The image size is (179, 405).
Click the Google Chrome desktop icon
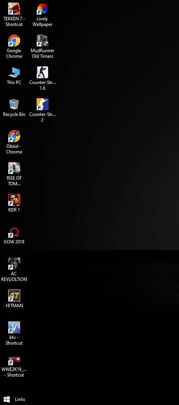14,40
